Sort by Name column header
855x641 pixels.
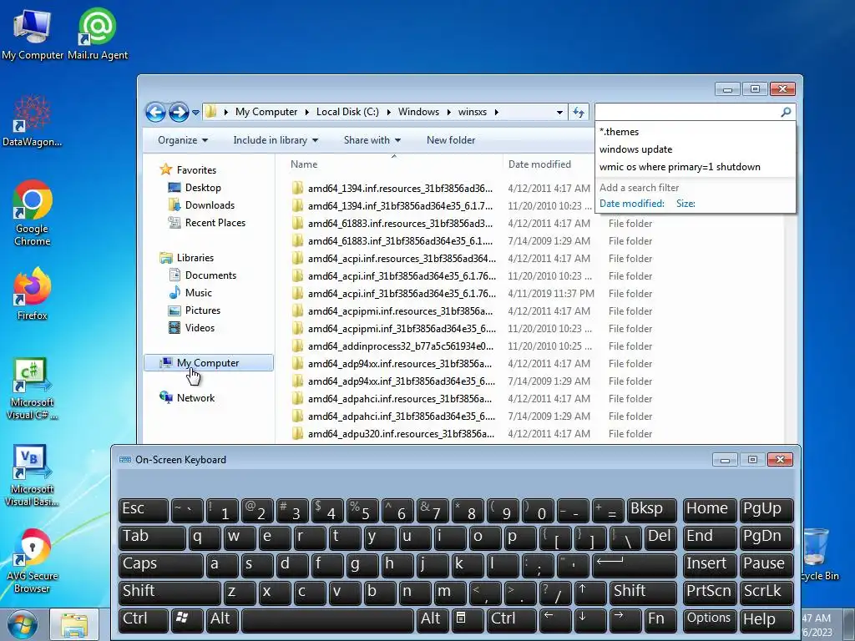(x=392, y=164)
